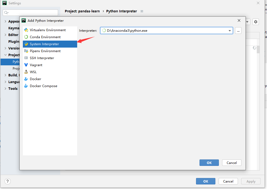Select System Interpreter option
Image resolution: width=267 pixels, height=189 pixels.
pos(50,44)
